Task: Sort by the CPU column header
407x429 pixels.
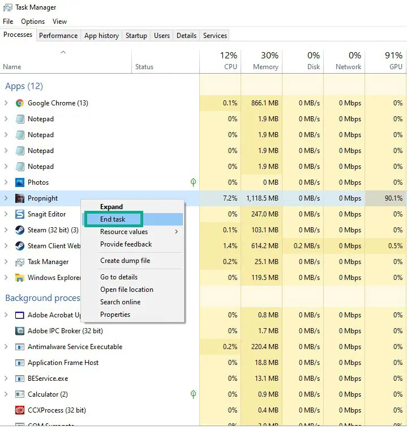Action: click(220, 62)
